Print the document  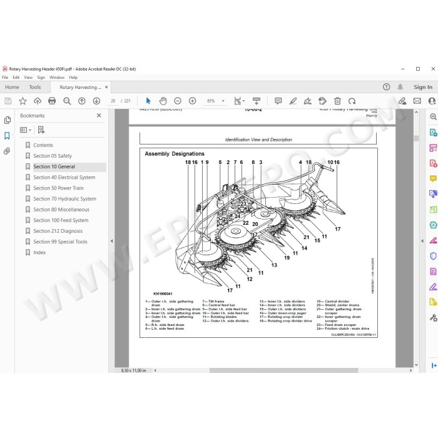pyautogui.click(x=52, y=101)
